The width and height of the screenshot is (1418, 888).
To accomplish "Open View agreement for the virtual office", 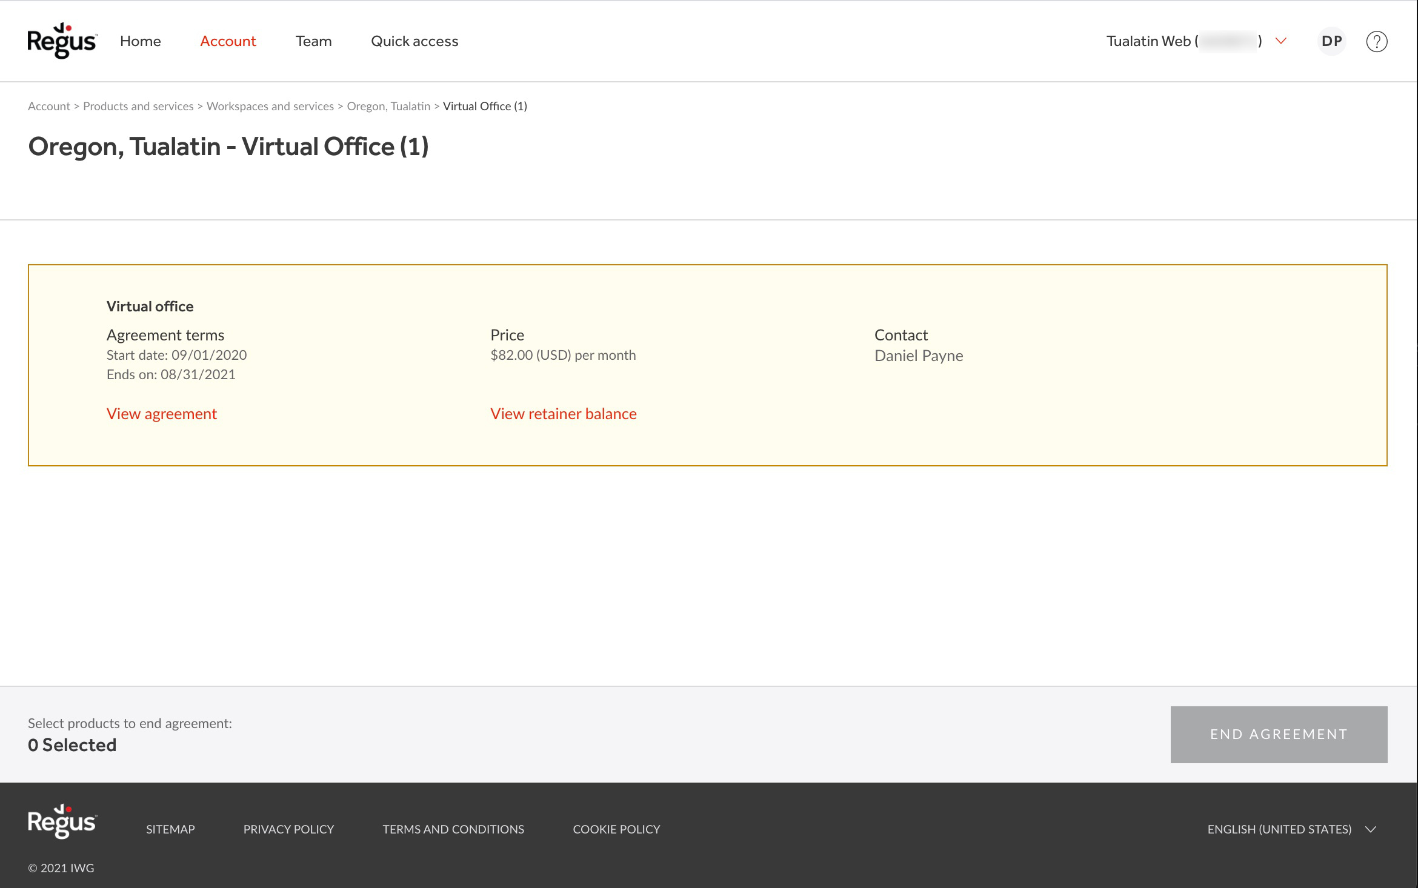I will click(x=161, y=413).
